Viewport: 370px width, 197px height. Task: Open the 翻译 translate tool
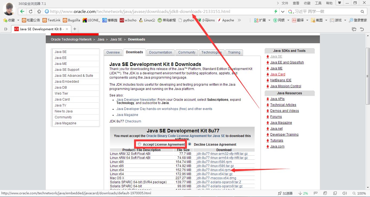coord(298,20)
